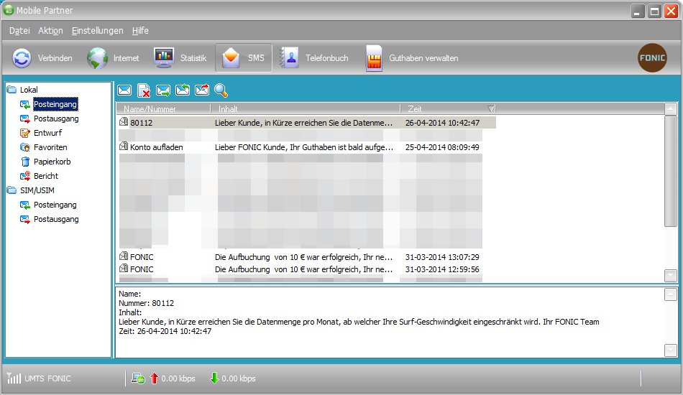Click the magnifier search icon in SMS toolbar
Screen dimensions: 683x395
tap(221, 90)
